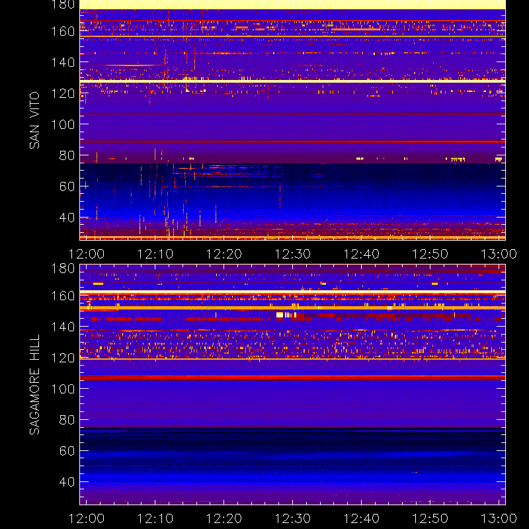Click 12:10 time label under San Vito plot
This screenshot has width=529, height=529.
155,254
